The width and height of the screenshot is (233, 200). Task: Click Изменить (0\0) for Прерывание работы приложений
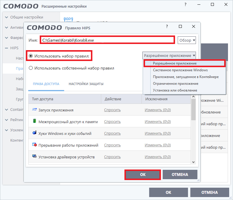(158, 145)
